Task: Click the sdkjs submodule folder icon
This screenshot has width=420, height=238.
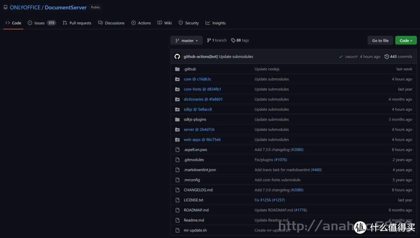Action: 177,110
